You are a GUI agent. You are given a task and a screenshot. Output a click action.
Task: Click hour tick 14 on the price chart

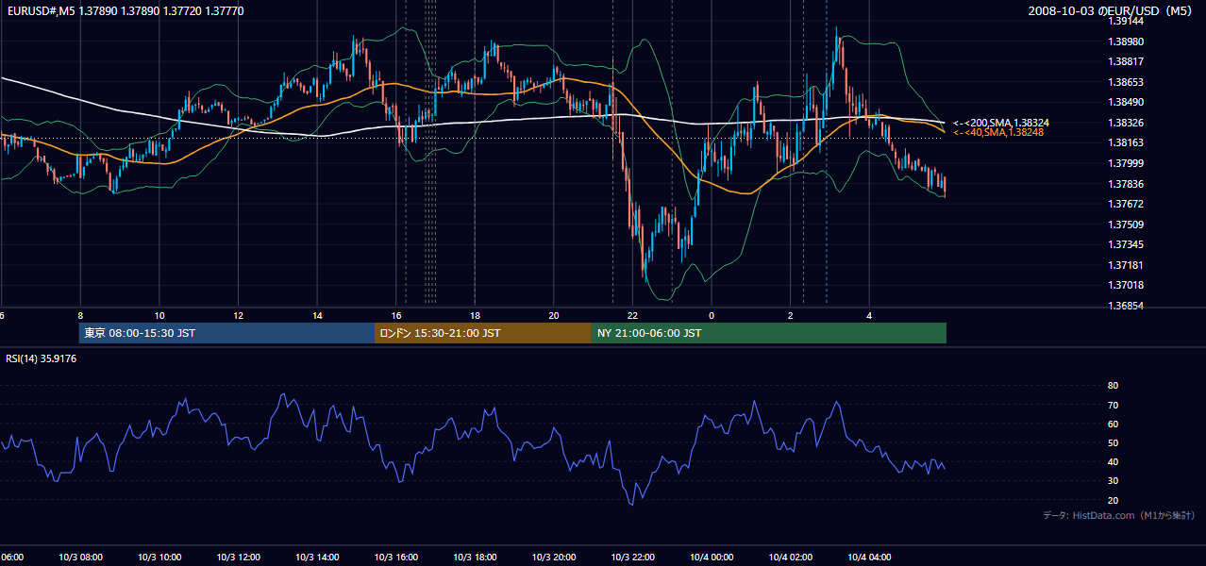(317, 315)
